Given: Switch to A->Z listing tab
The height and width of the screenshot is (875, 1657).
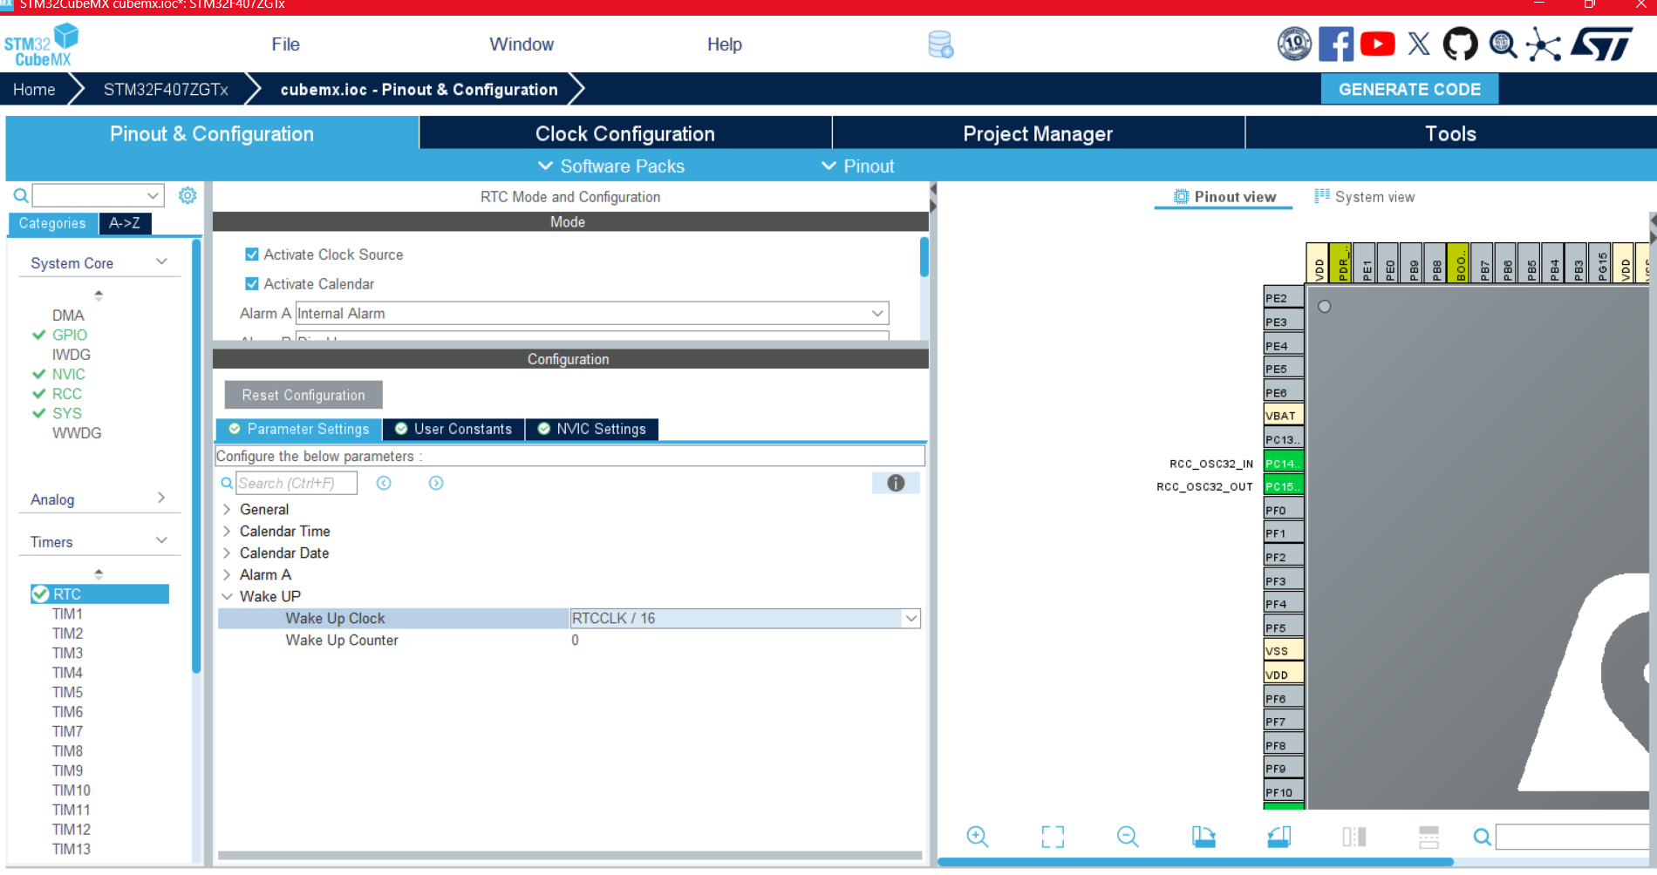Looking at the screenshot, I should [125, 223].
